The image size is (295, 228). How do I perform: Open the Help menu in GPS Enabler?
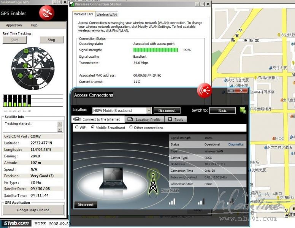click(34, 25)
